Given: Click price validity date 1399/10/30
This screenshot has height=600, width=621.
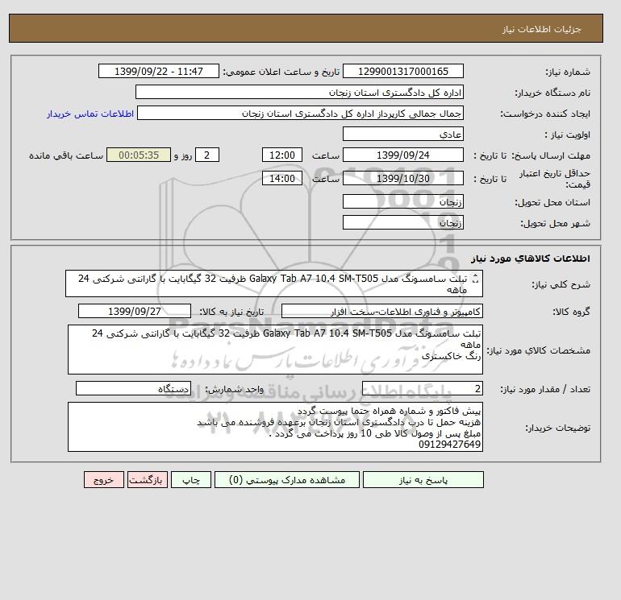Looking at the screenshot, I should pos(402,178).
